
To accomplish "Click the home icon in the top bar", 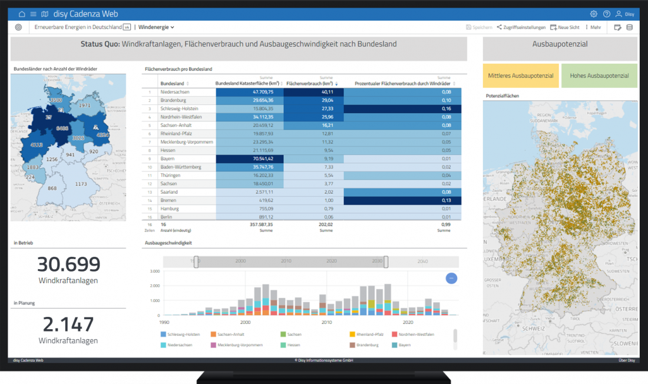I will pos(22,14).
